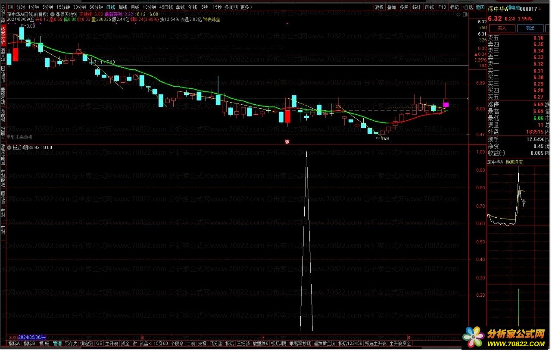Toggle the 板后3阴 indicator circle icon

[9, 147]
